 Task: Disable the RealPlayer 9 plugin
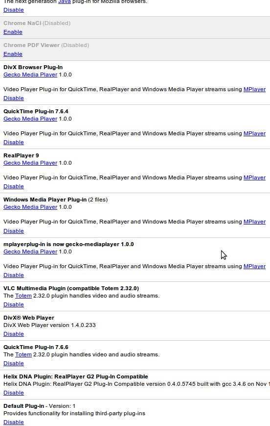[x=14, y=187]
